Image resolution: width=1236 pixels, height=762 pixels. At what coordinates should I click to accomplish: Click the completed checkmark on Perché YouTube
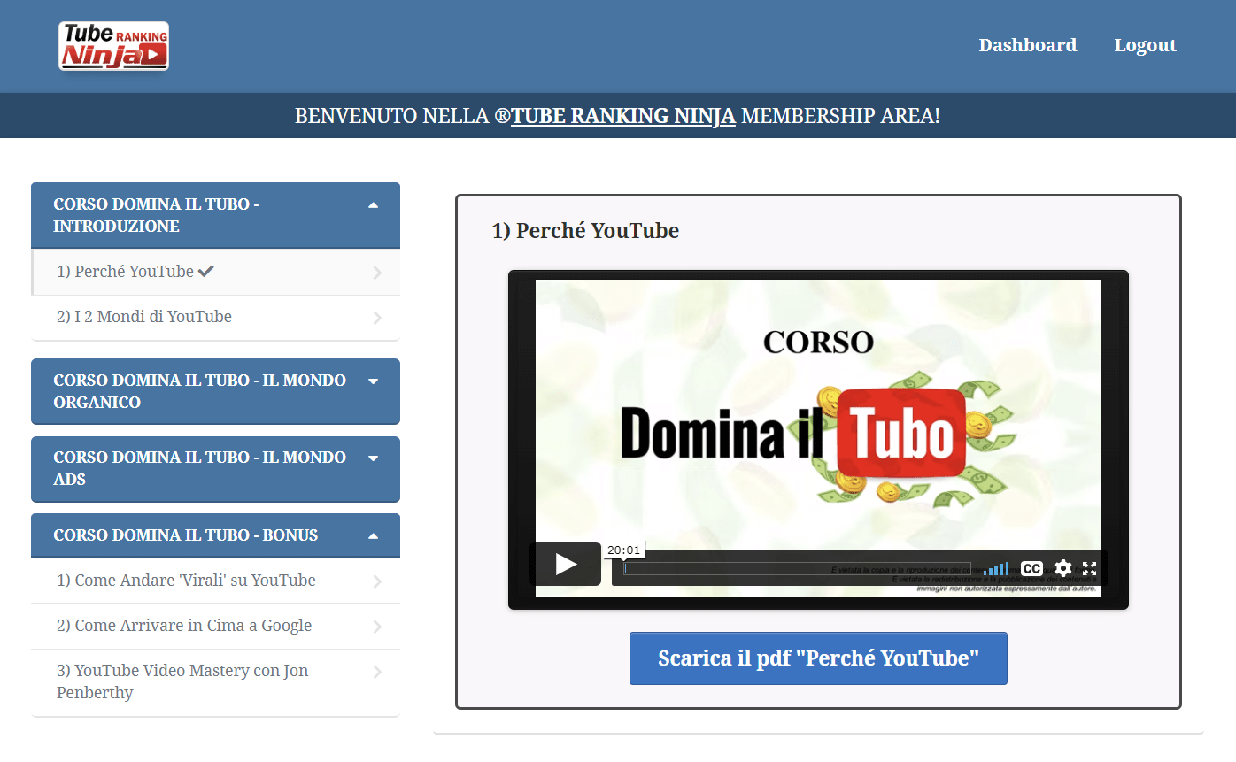click(206, 272)
